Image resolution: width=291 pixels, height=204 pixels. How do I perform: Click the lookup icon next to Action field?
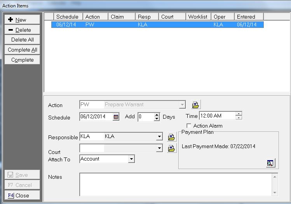point(195,105)
